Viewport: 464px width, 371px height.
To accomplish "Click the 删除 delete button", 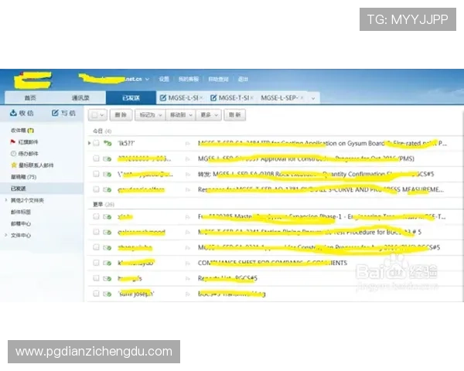I will click(121, 115).
